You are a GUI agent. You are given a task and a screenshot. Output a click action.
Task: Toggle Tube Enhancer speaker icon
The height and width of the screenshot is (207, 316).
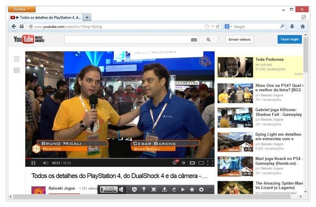(x=121, y=189)
